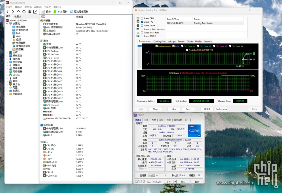This screenshot has width=282, height=193.
Task: Click 操作系统 Windows icon in tree
Action: coord(10,56)
